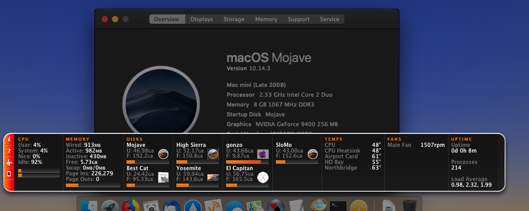Screen dimensions: 529x211
Task: Open the blue paper-plane app in Dock
Action: (x=192, y=206)
